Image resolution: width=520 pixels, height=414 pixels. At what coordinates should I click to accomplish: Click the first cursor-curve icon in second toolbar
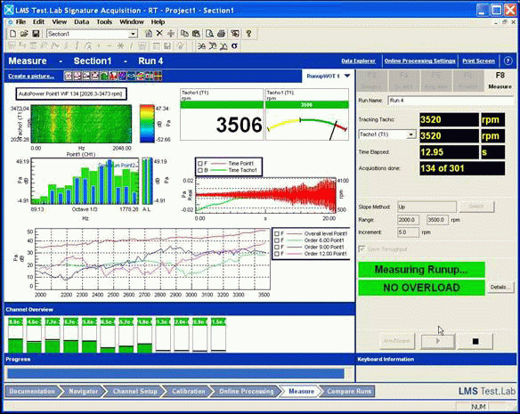click(x=201, y=45)
